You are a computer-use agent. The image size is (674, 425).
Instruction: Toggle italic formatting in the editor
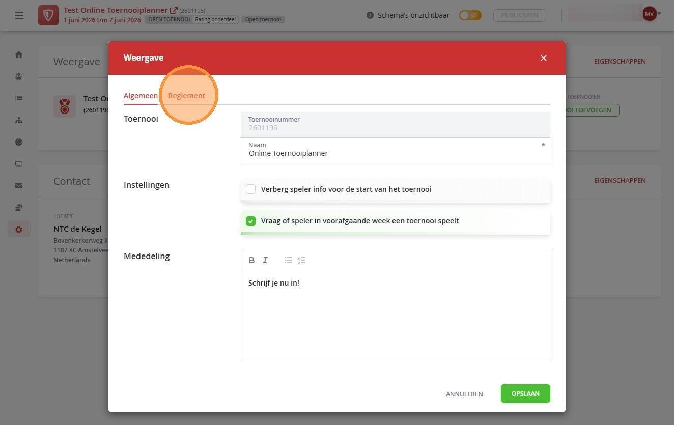coord(265,260)
